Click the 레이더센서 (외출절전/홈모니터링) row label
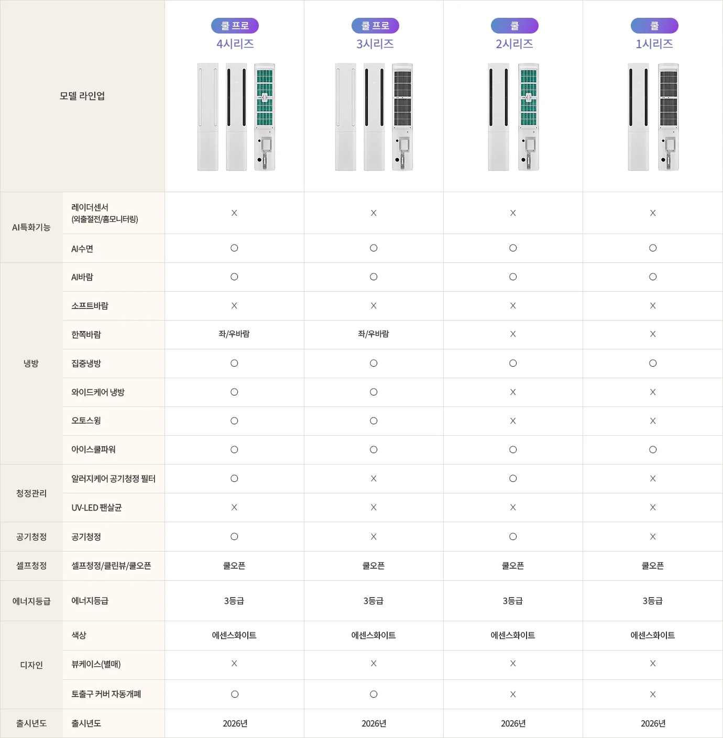 [105, 213]
